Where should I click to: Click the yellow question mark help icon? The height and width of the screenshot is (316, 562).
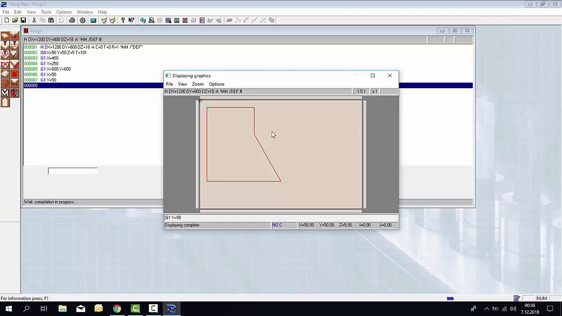(x=123, y=20)
